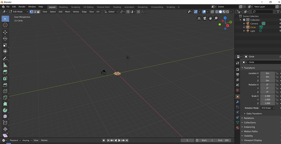Image resolution: width=281 pixels, height=144 pixels.
Task: Activate the Inset Faces tool
Action: tap(5, 78)
